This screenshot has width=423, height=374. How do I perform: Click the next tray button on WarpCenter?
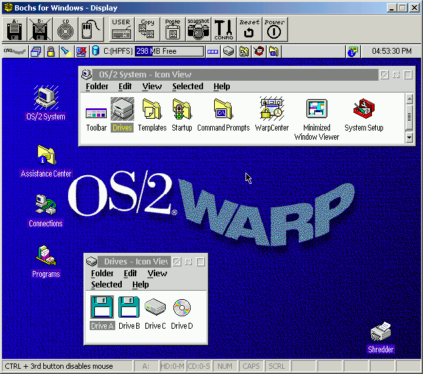(213, 51)
